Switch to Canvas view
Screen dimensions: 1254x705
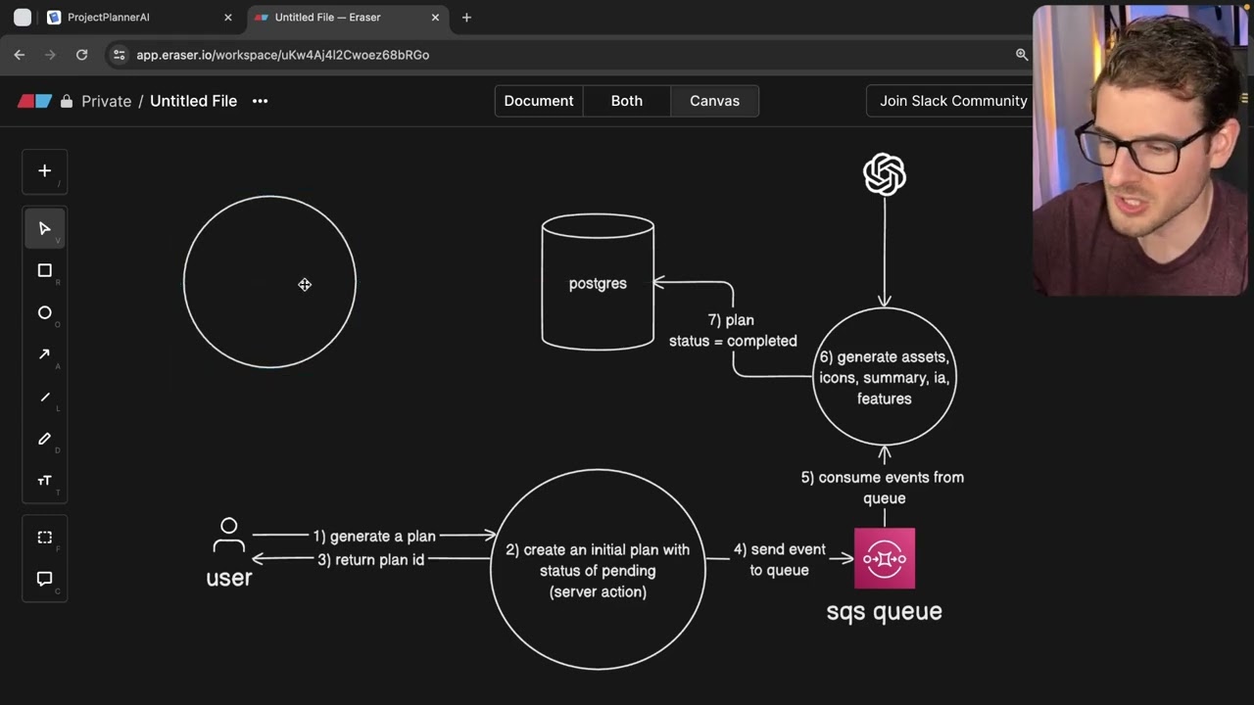point(714,101)
